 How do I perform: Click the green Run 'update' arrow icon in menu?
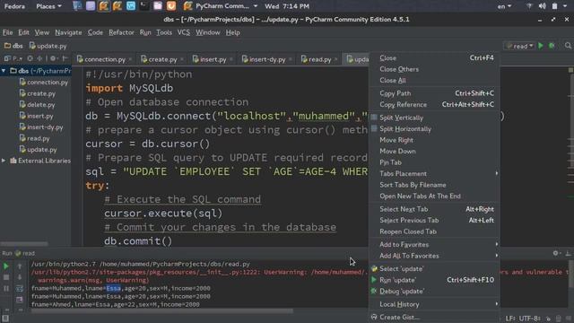(x=374, y=280)
